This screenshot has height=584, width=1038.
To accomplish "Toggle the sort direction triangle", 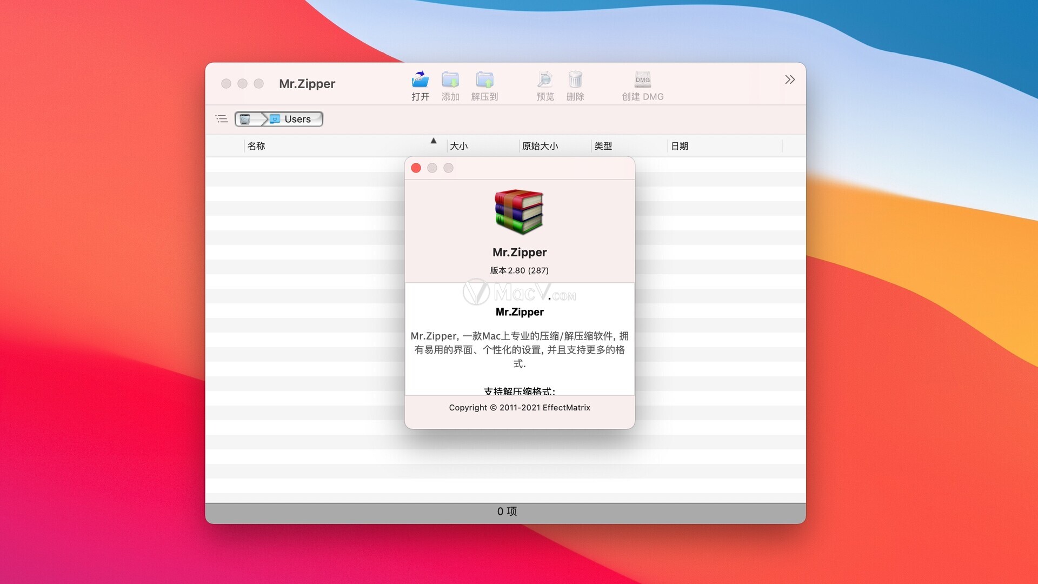I will click(434, 141).
